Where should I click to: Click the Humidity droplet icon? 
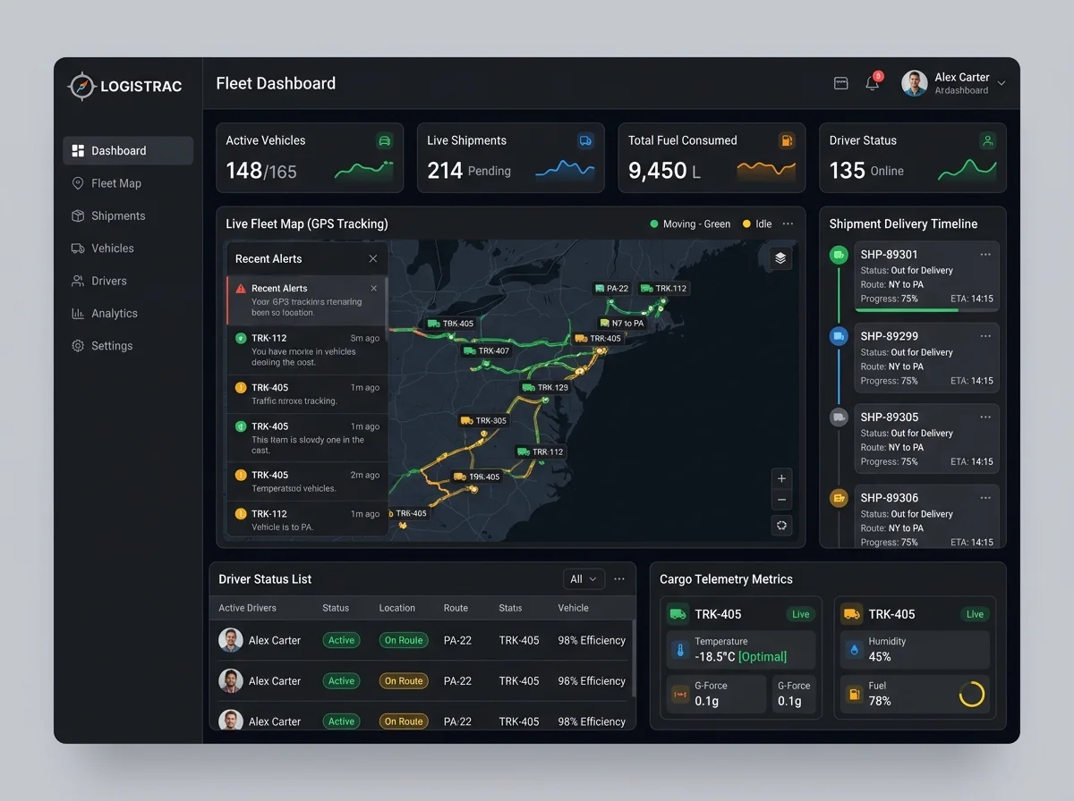pyautogui.click(x=855, y=649)
